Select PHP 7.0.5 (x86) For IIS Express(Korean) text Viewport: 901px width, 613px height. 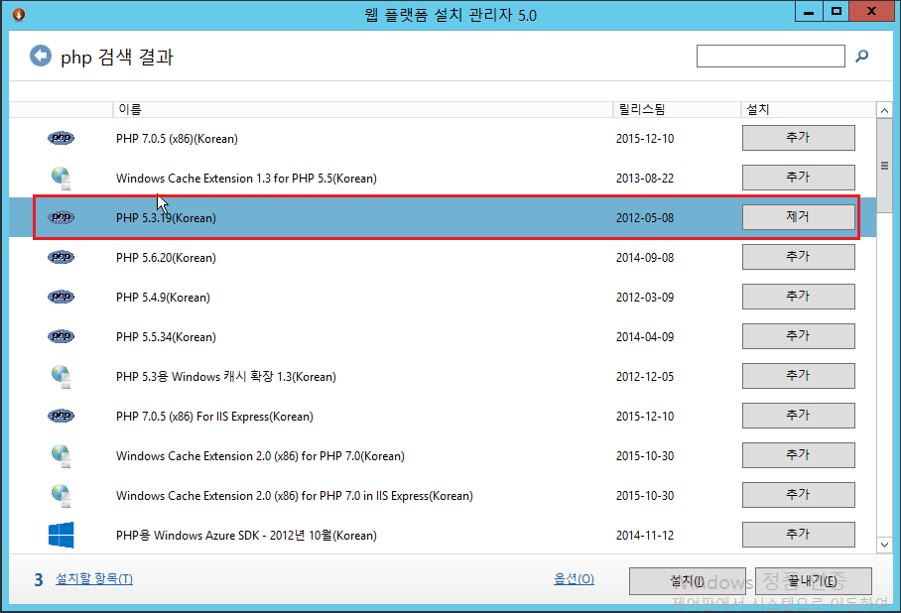[215, 416]
